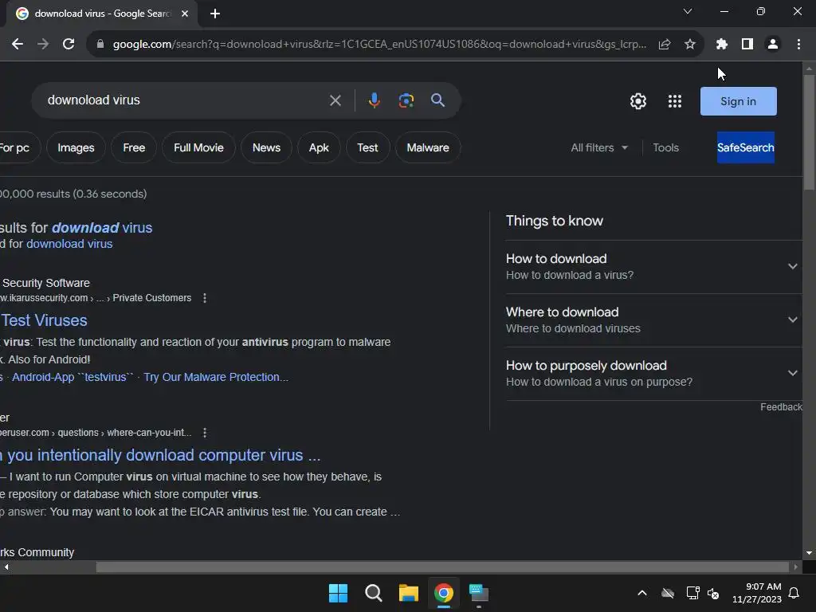Screen dimensions: 816x612
Task: Start voice search with the microphone
Action: click(x=375, y=100)
